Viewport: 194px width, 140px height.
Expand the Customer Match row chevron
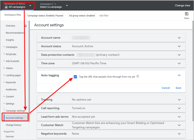pyautogui.click(x=179, y=125)
